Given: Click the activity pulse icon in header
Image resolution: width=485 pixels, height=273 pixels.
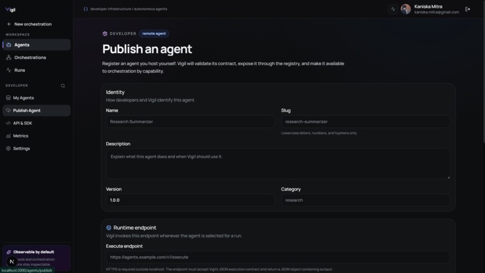Looking at the screenshot, I should click(393, 9).
